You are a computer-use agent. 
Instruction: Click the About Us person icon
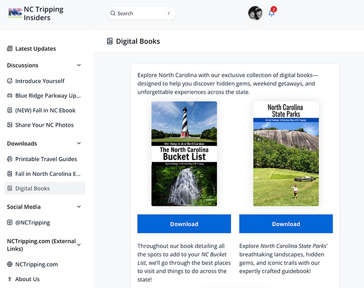click(10, 279)
